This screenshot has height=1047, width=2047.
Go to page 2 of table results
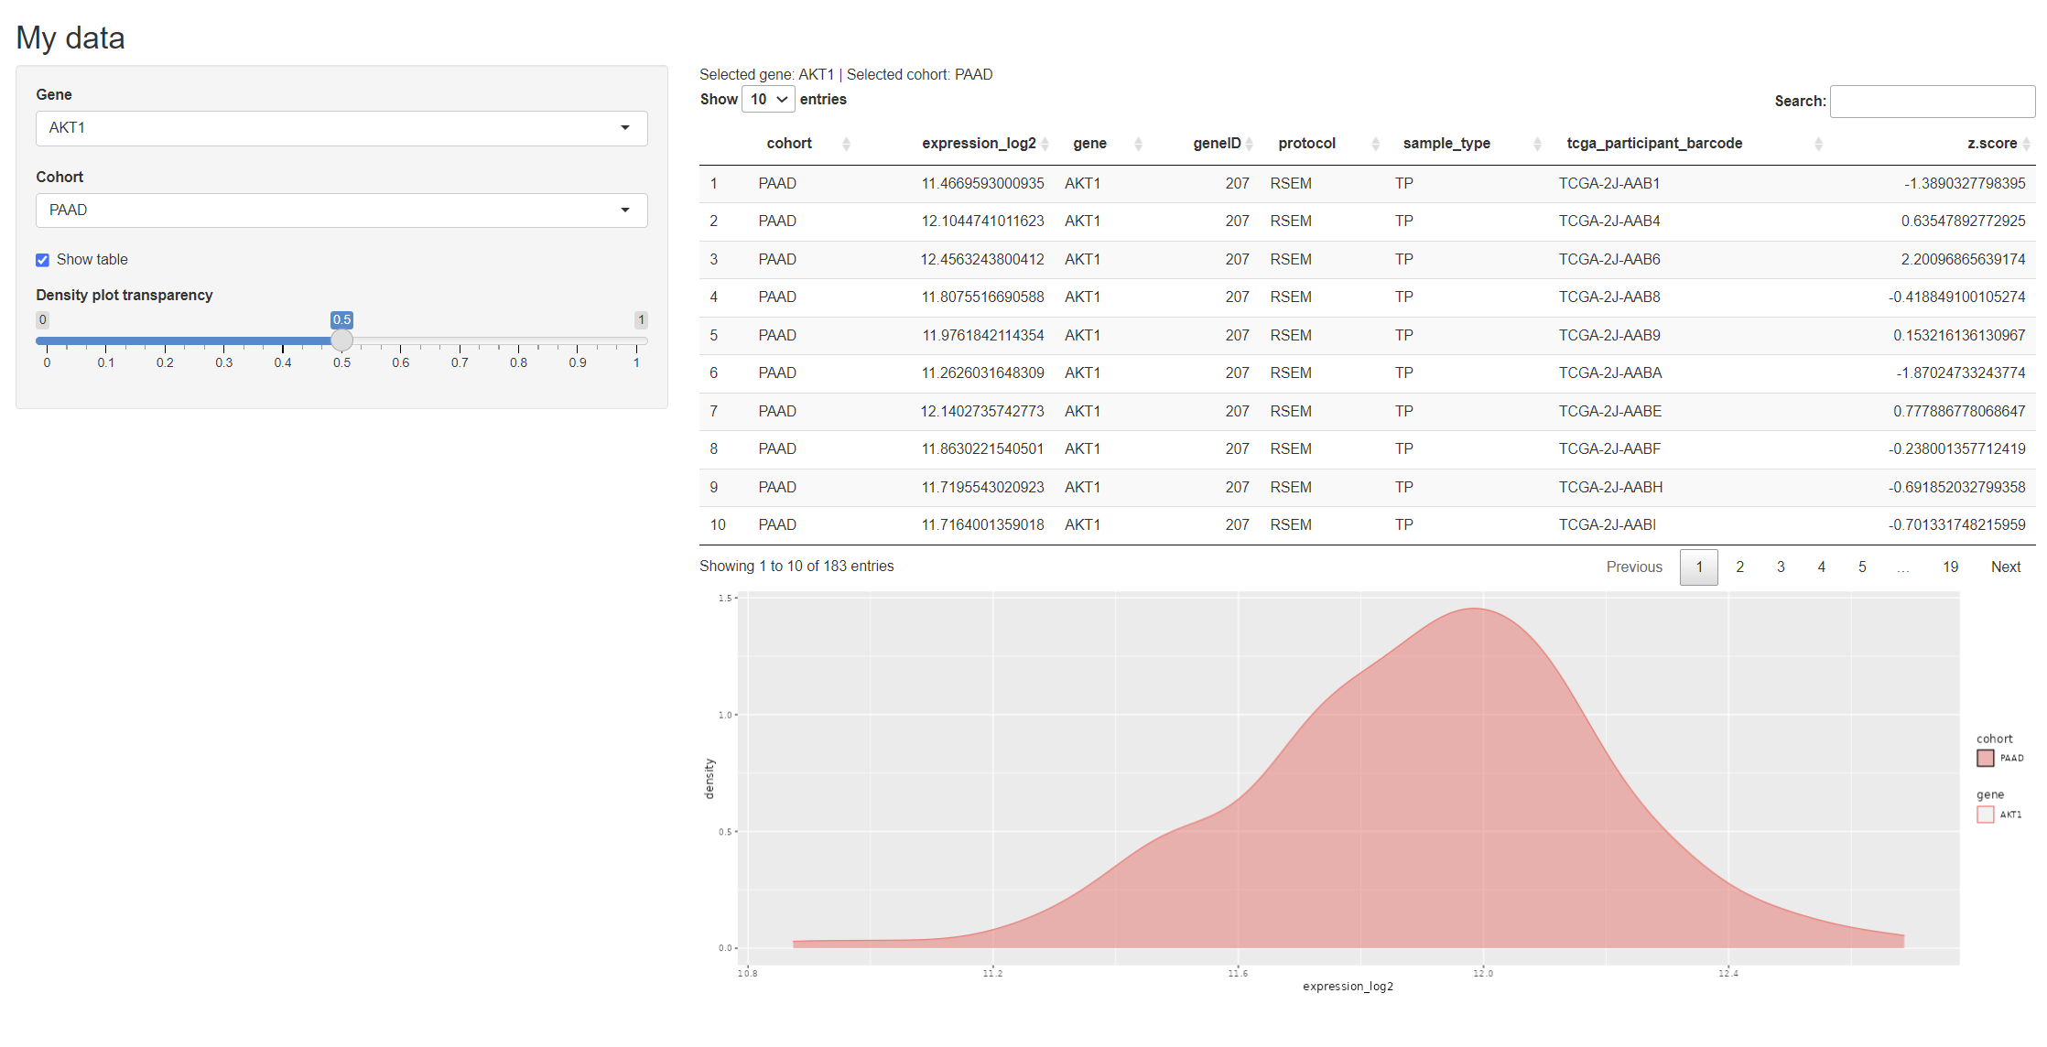[1739, 567]
